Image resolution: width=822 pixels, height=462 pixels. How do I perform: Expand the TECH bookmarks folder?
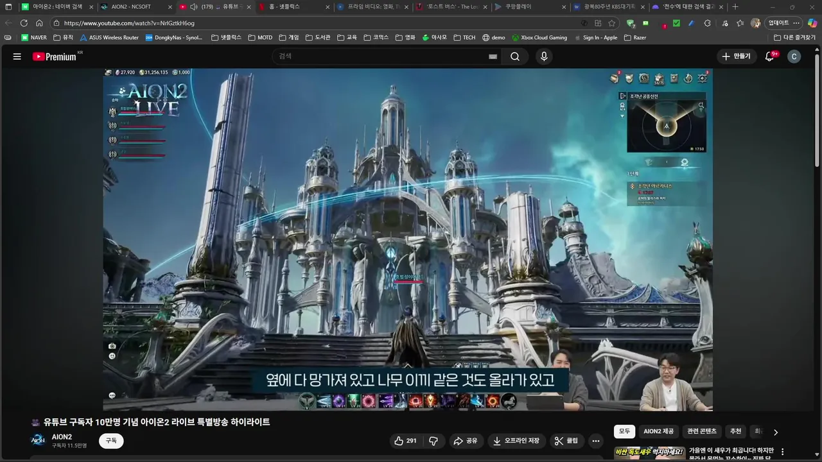pyautogui.click(x=464, y=38)
